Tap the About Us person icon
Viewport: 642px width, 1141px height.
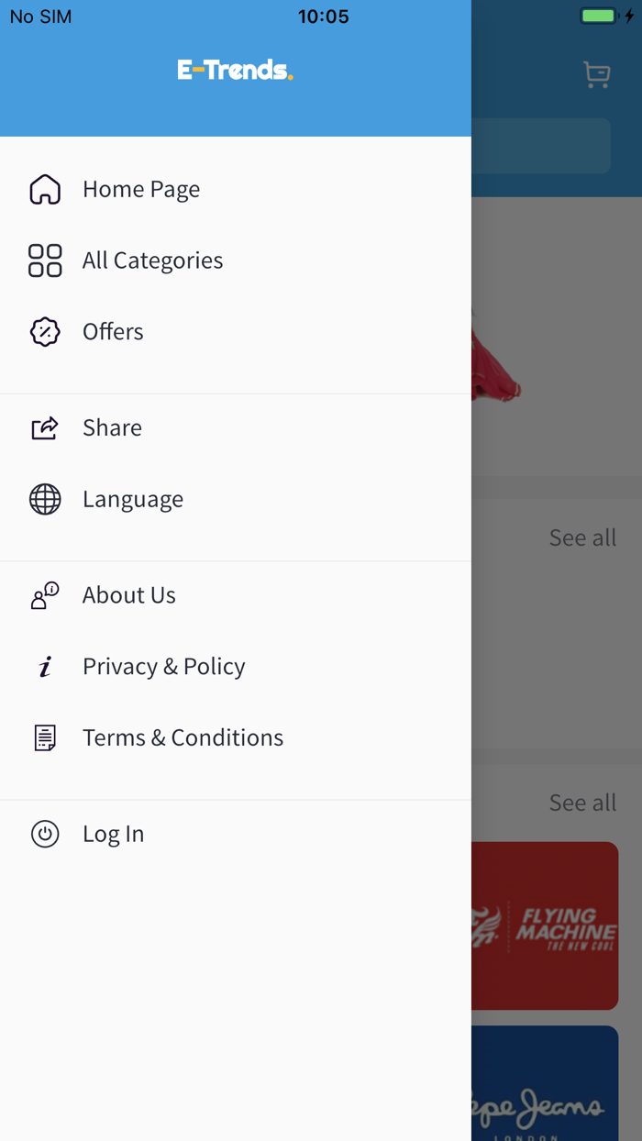[x=44, y=595]
